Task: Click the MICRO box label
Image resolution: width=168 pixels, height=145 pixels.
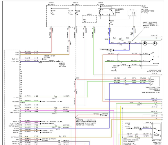Action: [89, 14]
